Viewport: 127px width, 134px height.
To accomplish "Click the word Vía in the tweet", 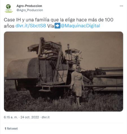I will (51, 26).
